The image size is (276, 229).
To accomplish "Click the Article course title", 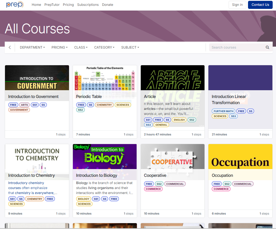I will tap(150, 97).
